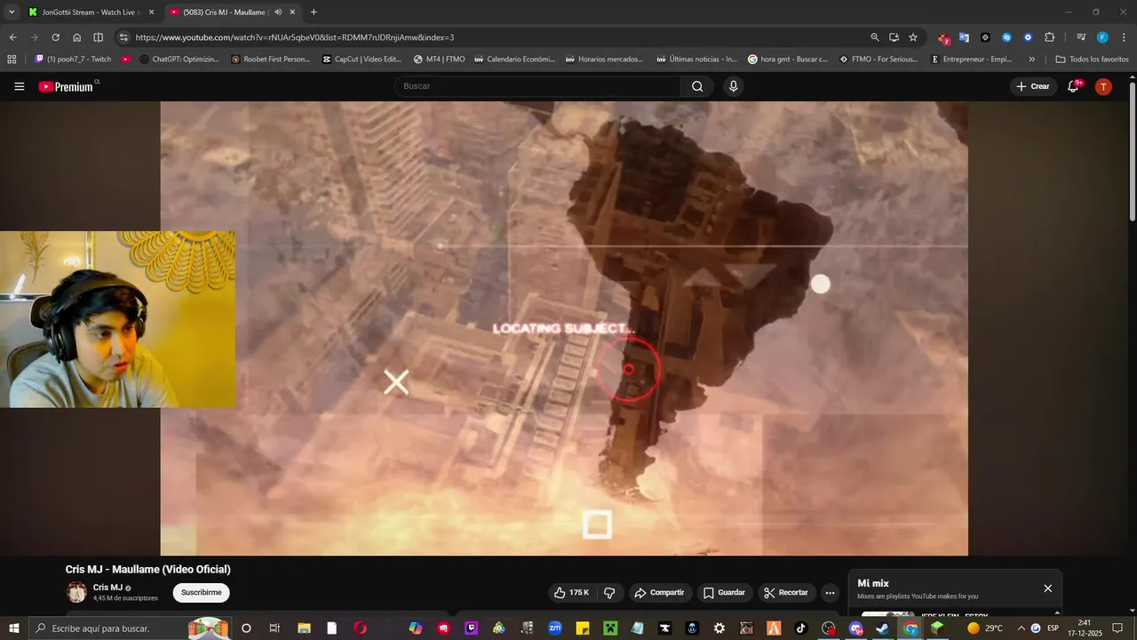Show hidden system tray icons
Image resolution: width=1137 pixels, height=640 pixels.
(1021, 628)
